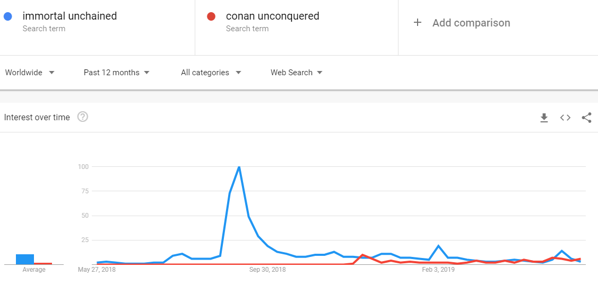The height and width of the screenshot is (285, 598).
Task: Open help icon beside Interest over time
Action: [x=83, y=117]
